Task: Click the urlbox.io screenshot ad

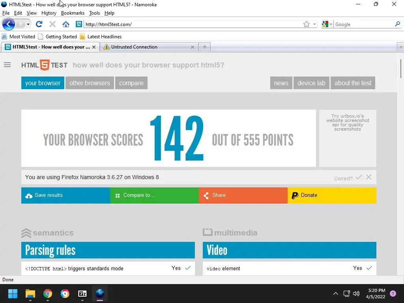Action: click(348, 138)
